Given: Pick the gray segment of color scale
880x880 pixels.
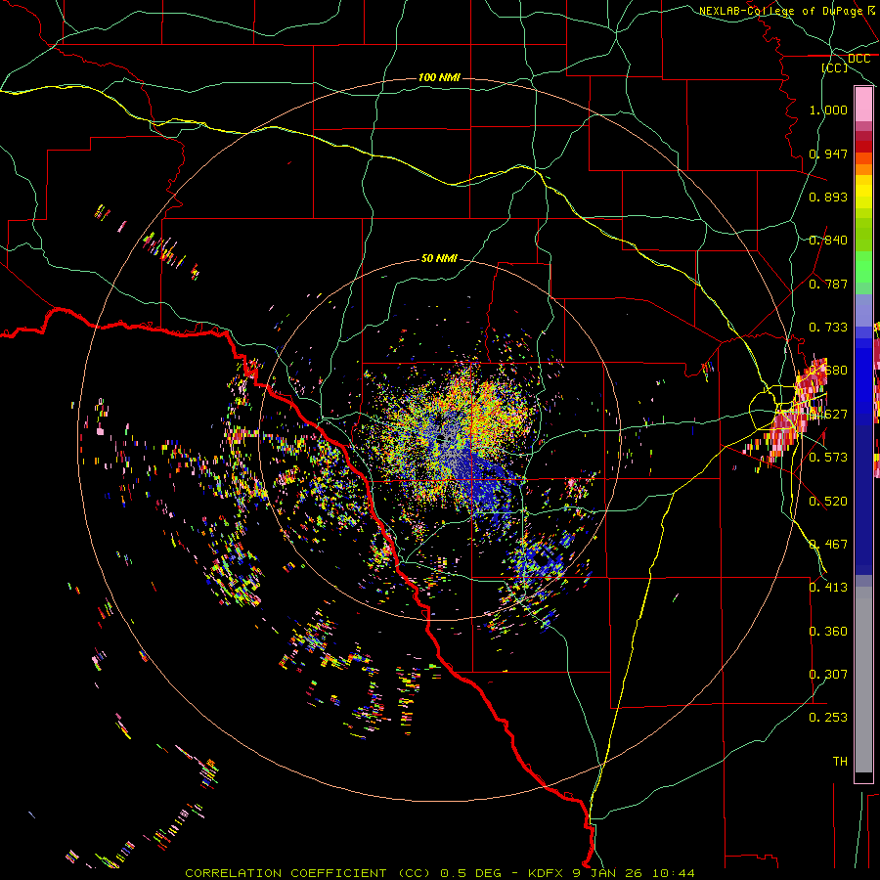Looking at the screenshot, I should [863, 680].
